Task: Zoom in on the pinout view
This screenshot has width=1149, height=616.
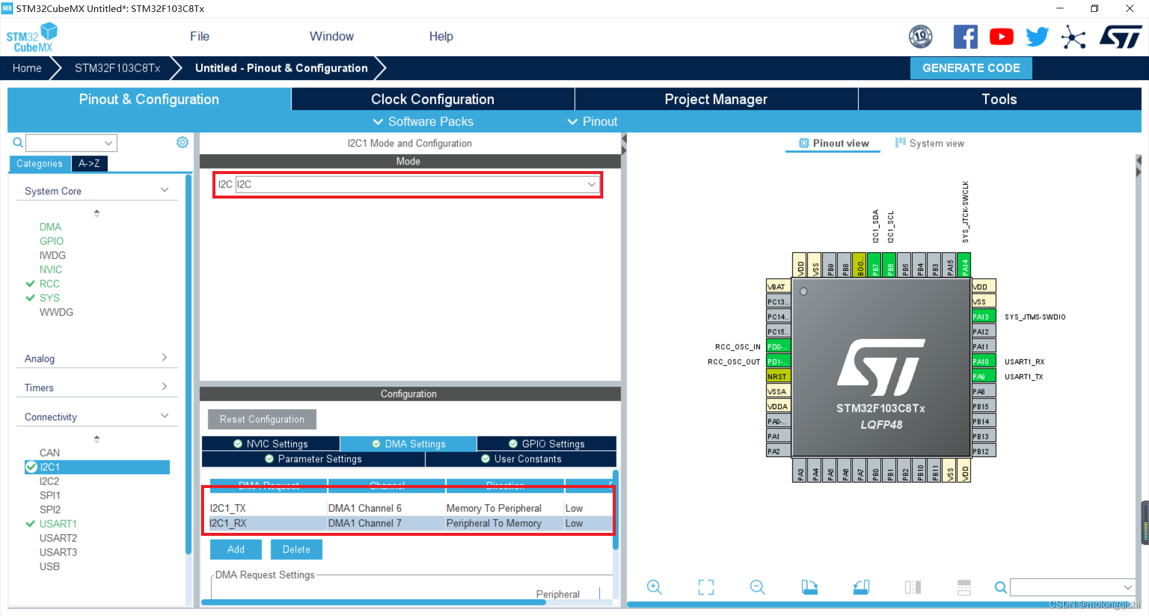Action: pyautogui.click(x=654, y=587)
